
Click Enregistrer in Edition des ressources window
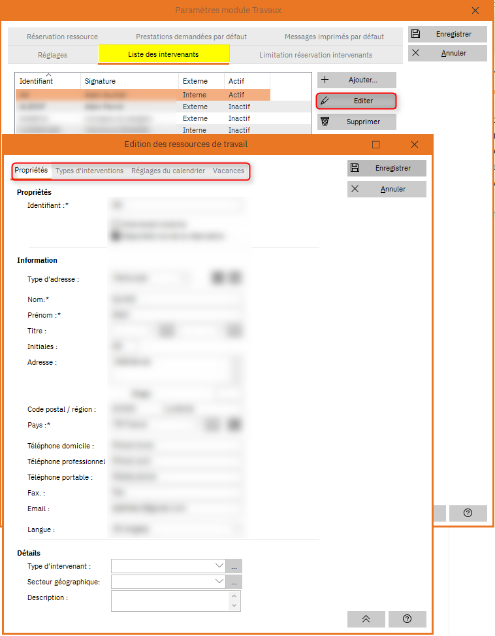(x=387, y=169)
